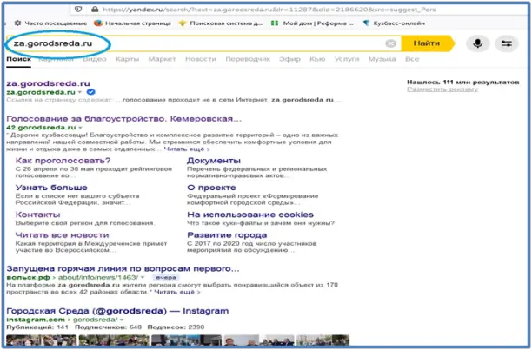Expand dropdown arrow next to green za.gorodsreda.ru
Image resolution: width=532 pixels, height=350 pixels.
pos(80,92)
